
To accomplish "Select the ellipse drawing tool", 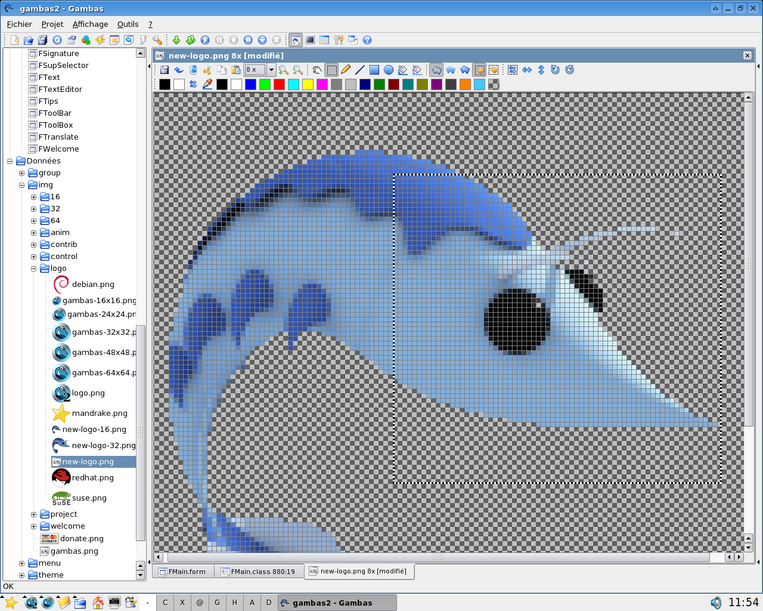I will coord(389,70).
